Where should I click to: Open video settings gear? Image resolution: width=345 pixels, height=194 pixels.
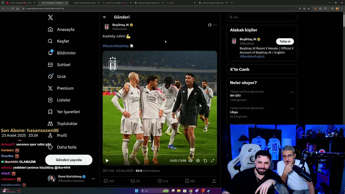click(198, 161)
